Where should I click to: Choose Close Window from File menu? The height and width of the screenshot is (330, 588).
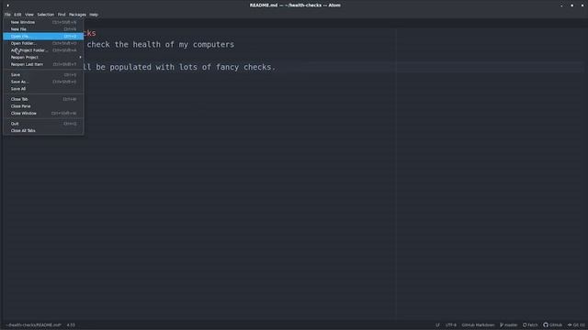(x=43, y=113)
